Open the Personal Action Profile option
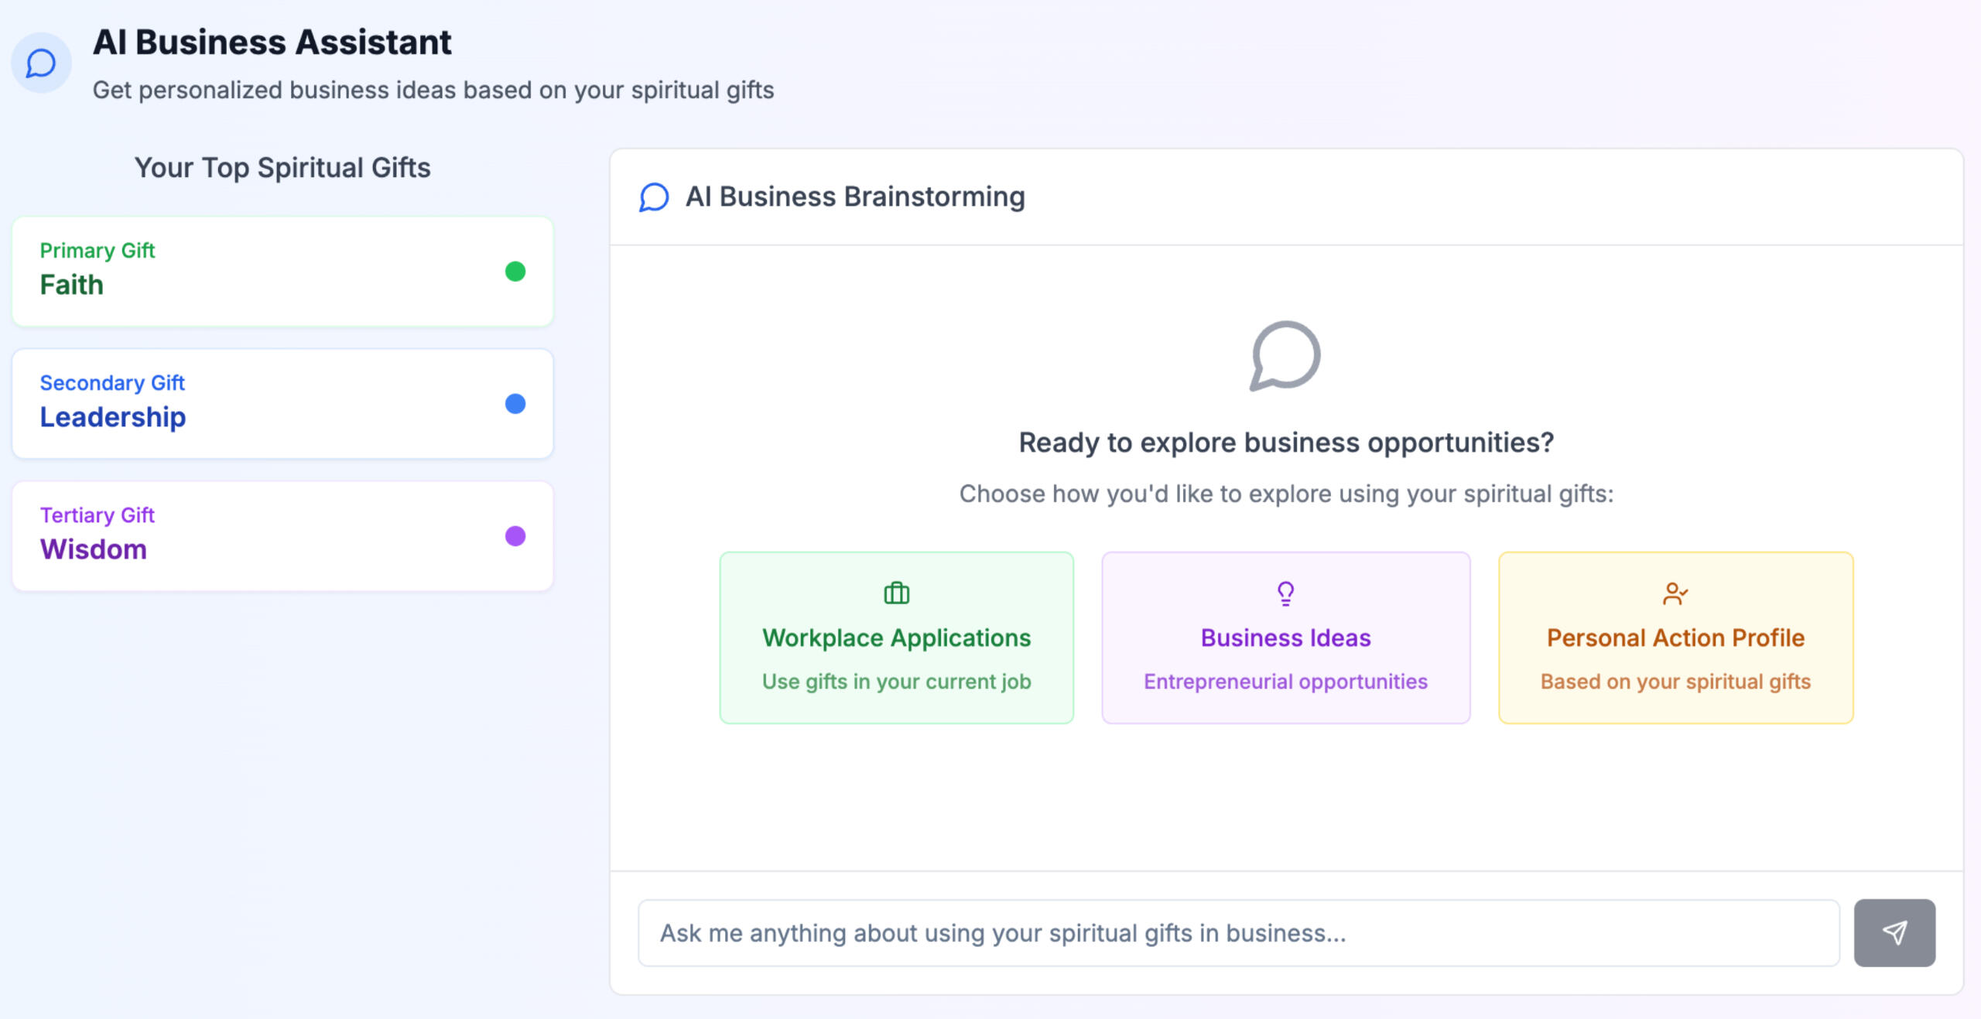Screen dimensions: 1981x1019 point(1675,638)
